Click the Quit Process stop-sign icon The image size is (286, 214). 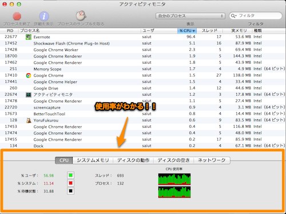[x=17, y=17]
